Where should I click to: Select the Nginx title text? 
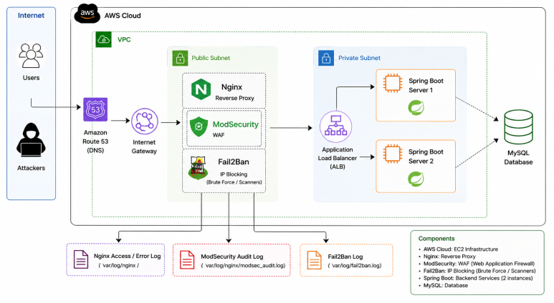pyautogui.click(x=231, y=87)
